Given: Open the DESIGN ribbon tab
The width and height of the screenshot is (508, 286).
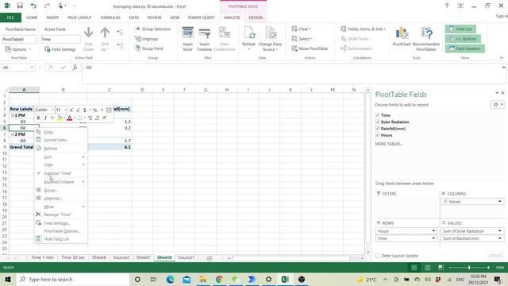Looking at the screenshot, I should coord(256,17).
